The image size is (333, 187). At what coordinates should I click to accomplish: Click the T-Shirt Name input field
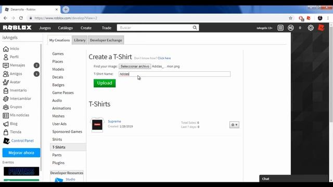(175, 74)
